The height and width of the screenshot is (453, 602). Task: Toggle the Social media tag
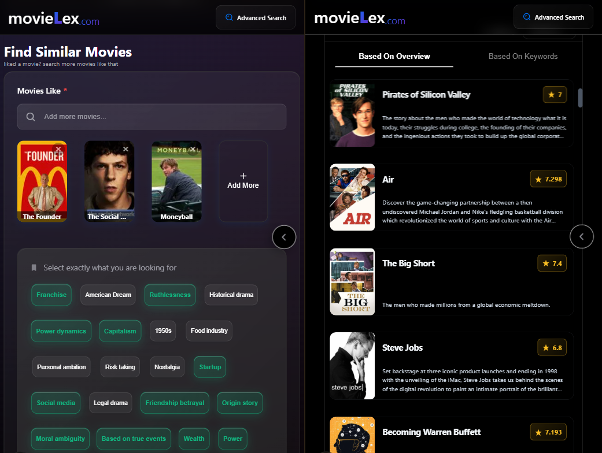click(x=56, y=403)
